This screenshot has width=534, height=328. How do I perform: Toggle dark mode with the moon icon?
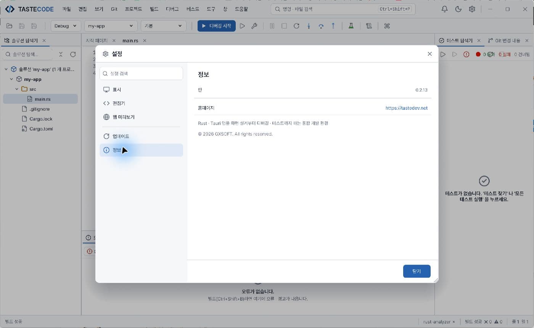458,9
